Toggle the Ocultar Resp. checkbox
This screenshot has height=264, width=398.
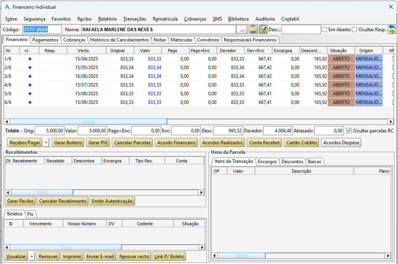pos(354,30)
